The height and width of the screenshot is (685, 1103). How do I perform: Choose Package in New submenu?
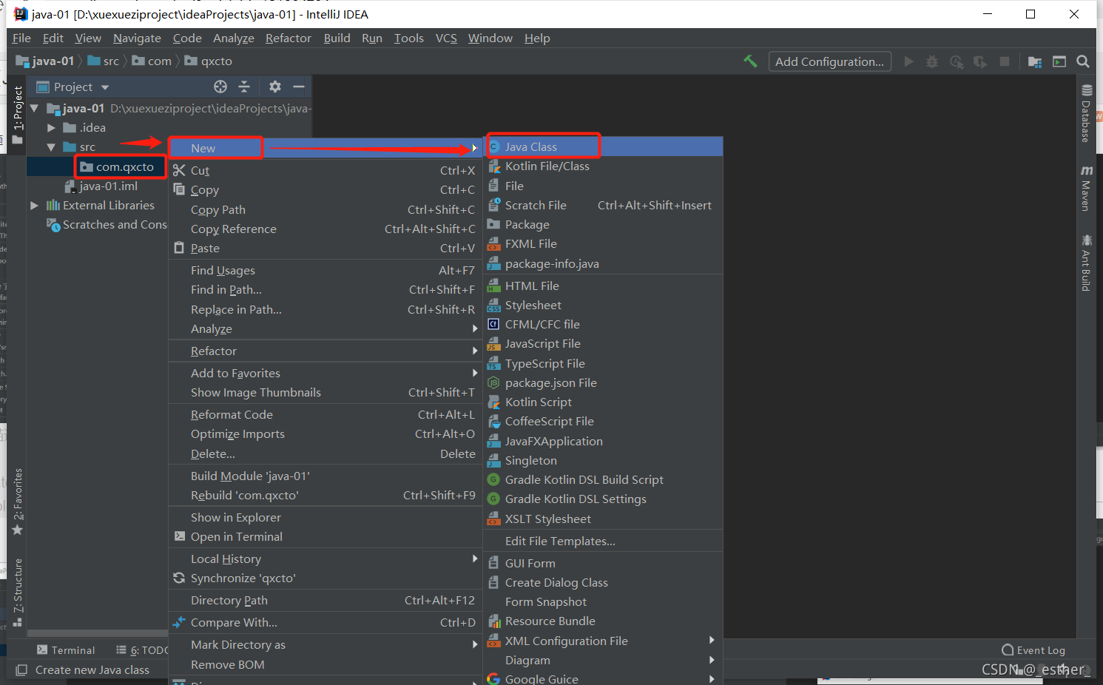(x=603, y=225)
